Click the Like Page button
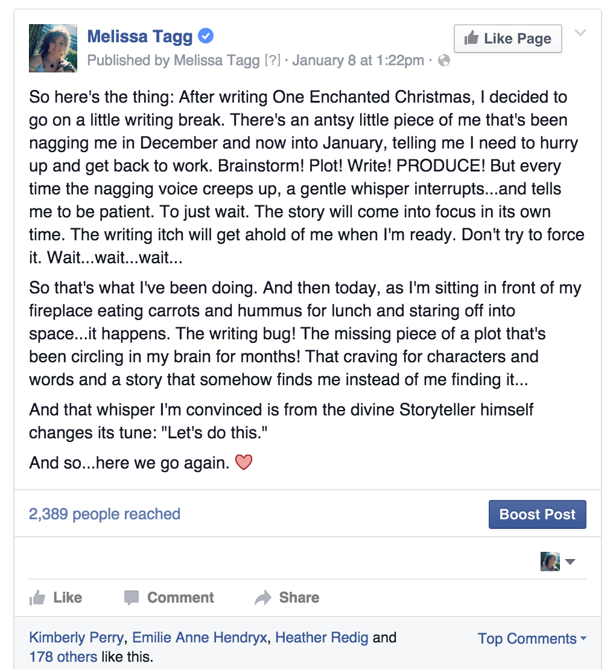 [507, 39]
